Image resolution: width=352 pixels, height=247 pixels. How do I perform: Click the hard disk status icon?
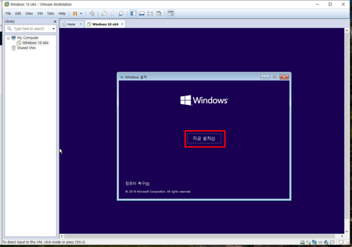[302, 242]
